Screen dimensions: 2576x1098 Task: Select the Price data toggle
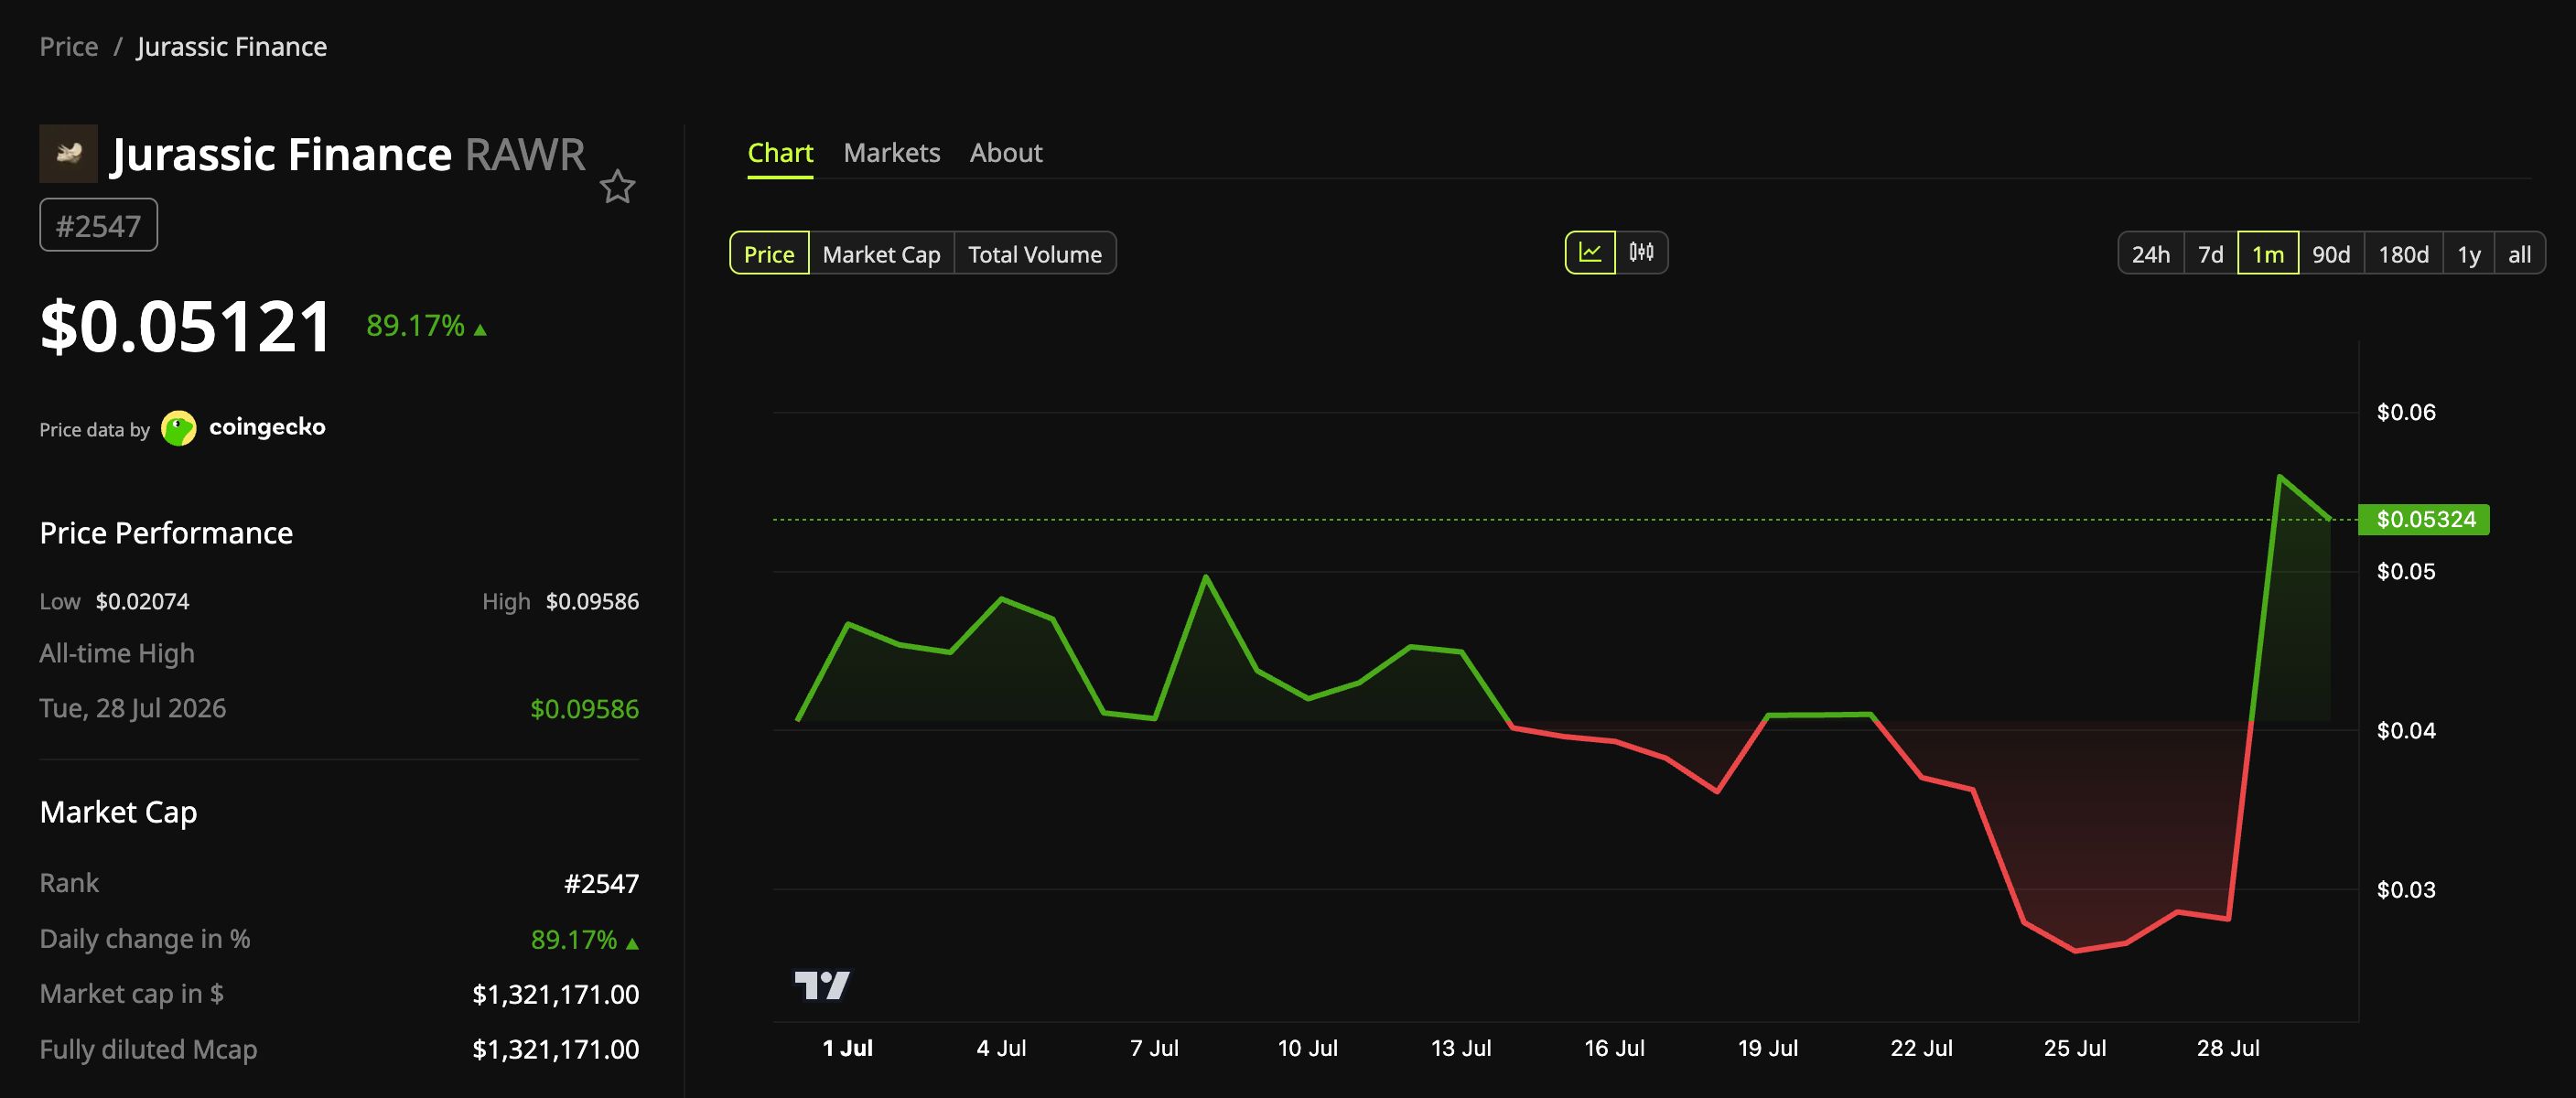tap(769, 254)
